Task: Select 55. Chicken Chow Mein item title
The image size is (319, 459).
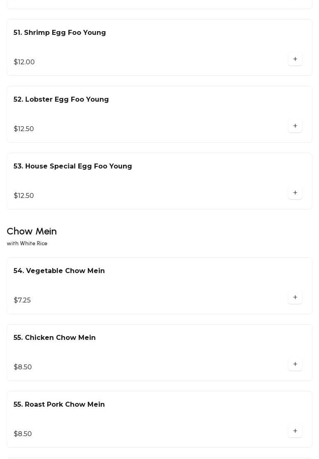Action: tap(54, 338)
